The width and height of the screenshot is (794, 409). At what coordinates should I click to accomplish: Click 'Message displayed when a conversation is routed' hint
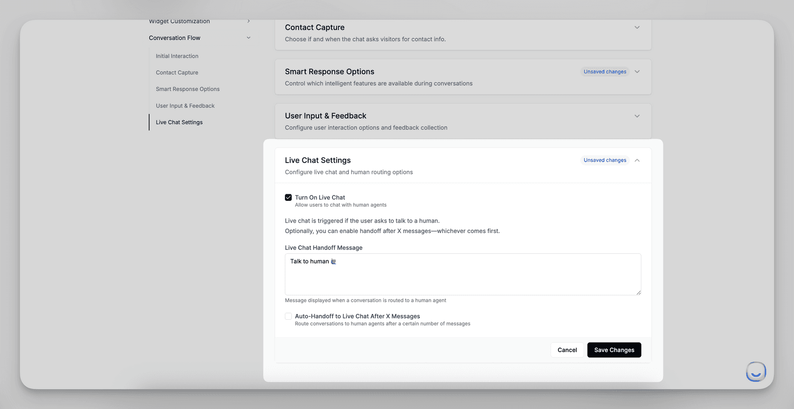click(365, 300)
